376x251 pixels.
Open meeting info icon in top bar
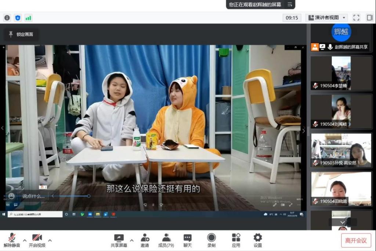pyautogui.click(x=7, y=18)
